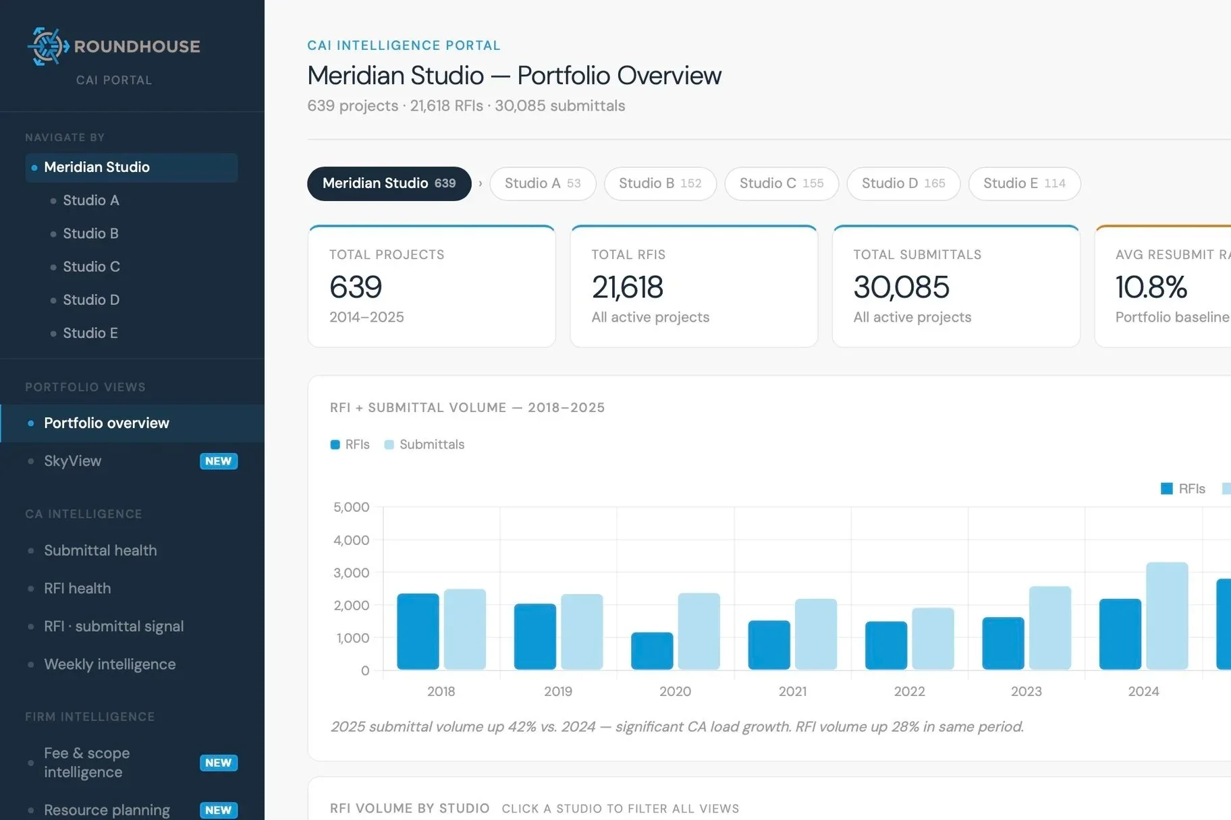Click RFIs legend entry at chart right
The height and width of the screenshot is (820, 1231).
pos(1183,489)
